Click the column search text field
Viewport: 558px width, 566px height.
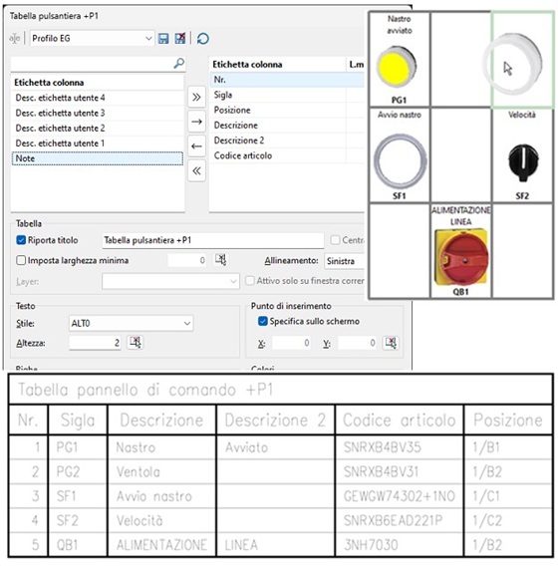93,64
